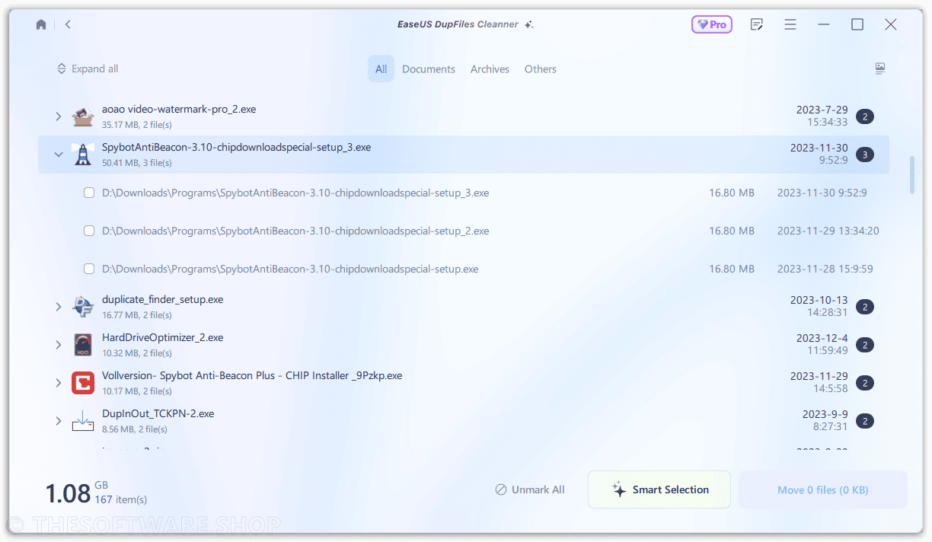Image resolution: width=932 pixels, height=542 pixels.
Task: Switch to the Documents tab
Action: [429, 69]
